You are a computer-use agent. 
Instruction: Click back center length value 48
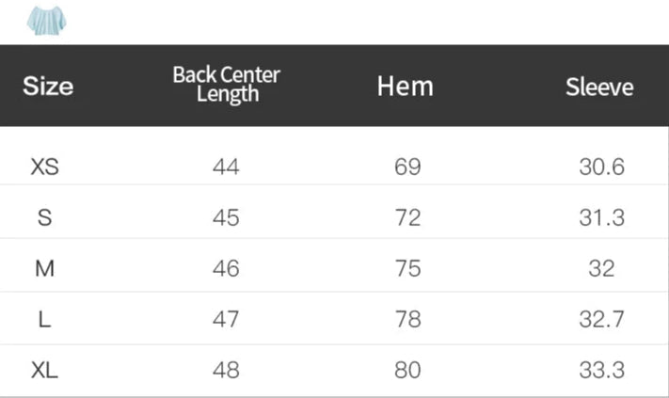point(226,370)
